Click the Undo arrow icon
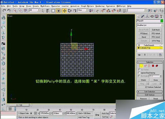Viewport: 165px width, 119px height. (x=4, y=10)
